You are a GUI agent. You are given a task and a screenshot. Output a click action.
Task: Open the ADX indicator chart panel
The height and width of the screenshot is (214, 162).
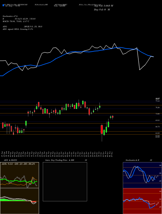pos(19,175)
